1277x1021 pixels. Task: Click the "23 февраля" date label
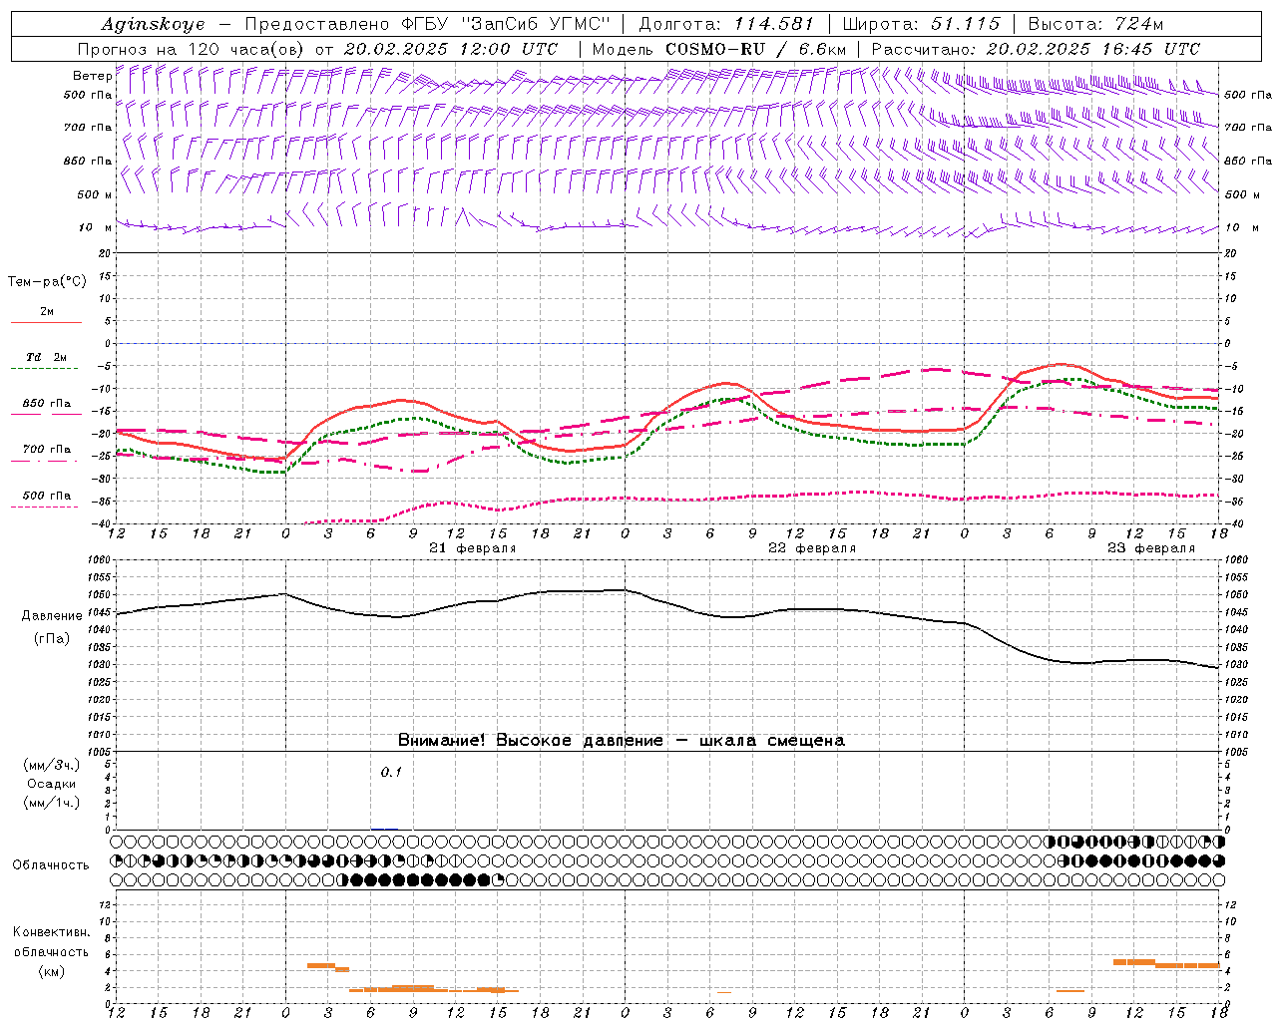point(1151,548)
